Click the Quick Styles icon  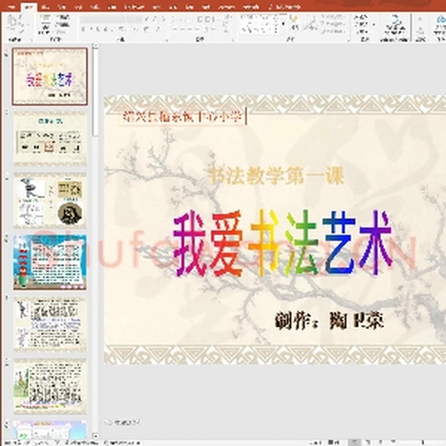311,23
